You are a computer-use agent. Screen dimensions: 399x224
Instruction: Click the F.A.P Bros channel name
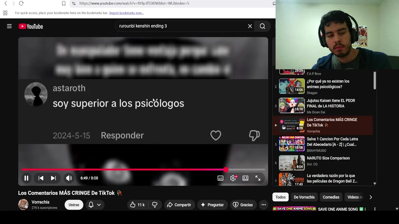314,74
